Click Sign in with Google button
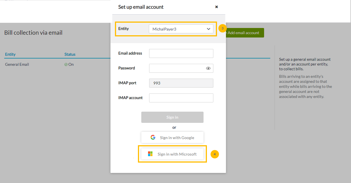The image size is (351, 183). point(172,137)
